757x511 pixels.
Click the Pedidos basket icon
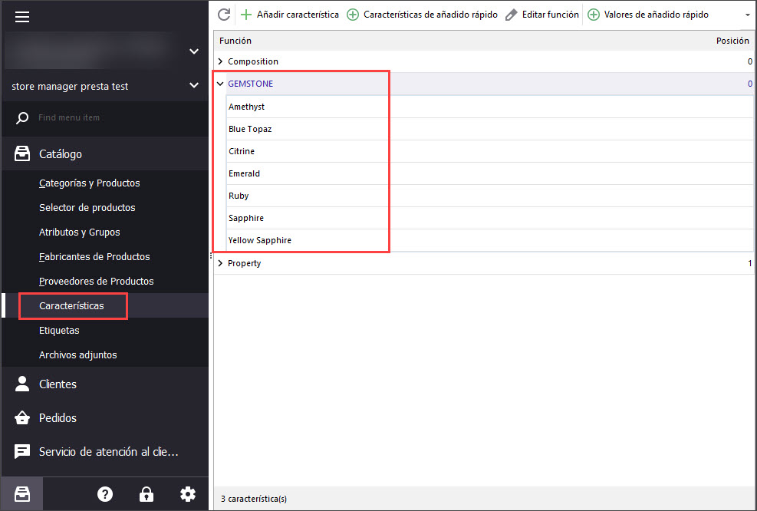coord(22,418)
